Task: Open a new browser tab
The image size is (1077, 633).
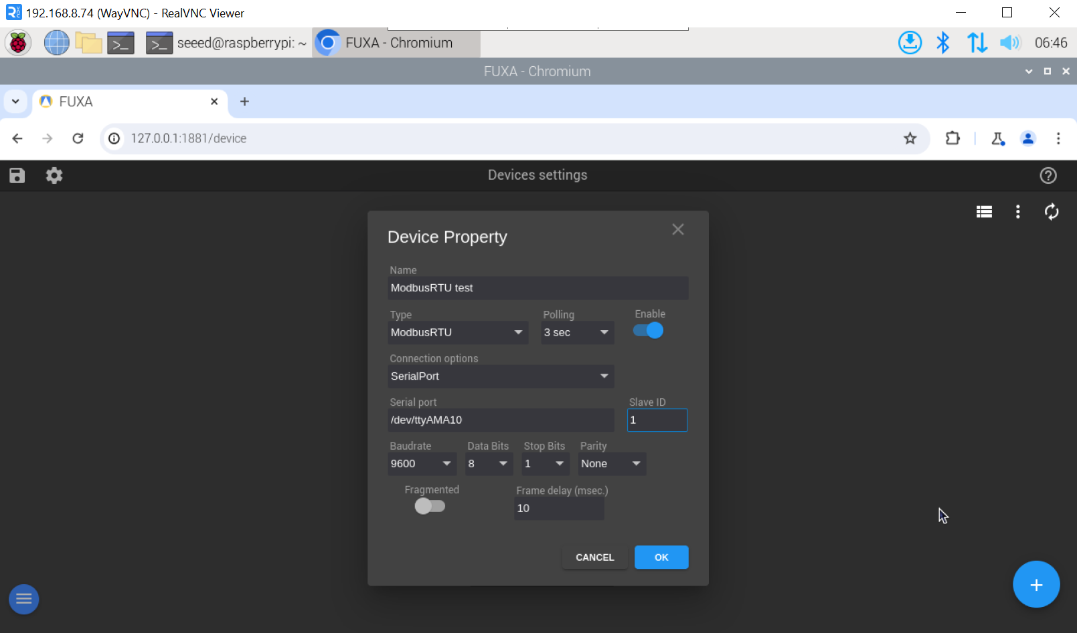Action: point(244,102)
